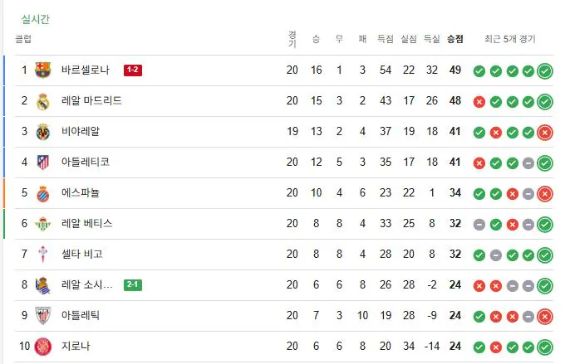Image resolution: width=565 pixels, height=364 pixels.
Task: Click the Real Betis crest icon
Action: coord(43,224)
